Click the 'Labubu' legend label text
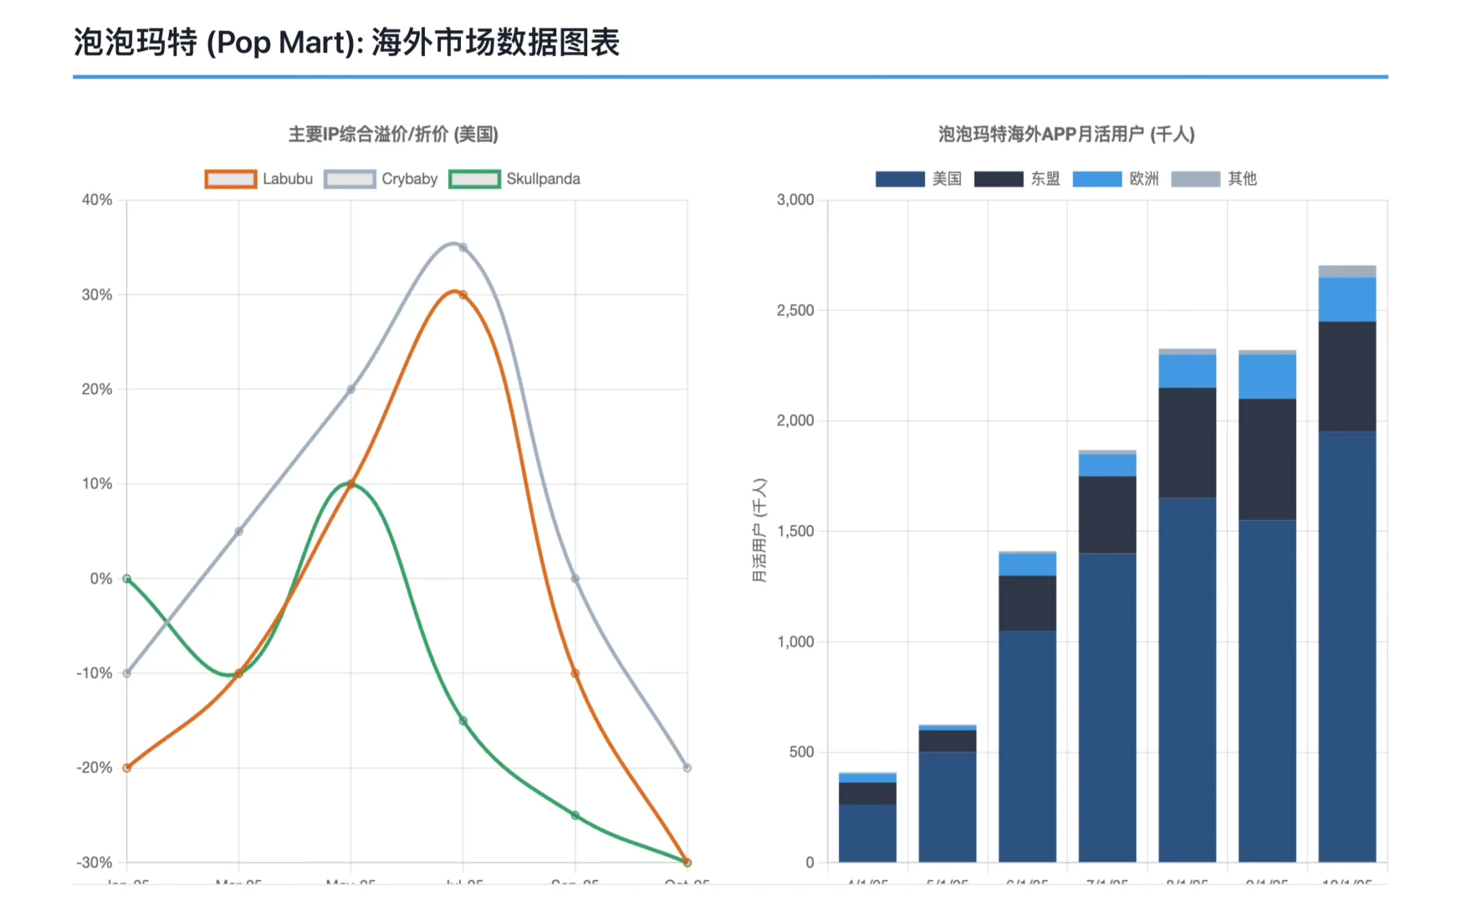 pos(288,179)
